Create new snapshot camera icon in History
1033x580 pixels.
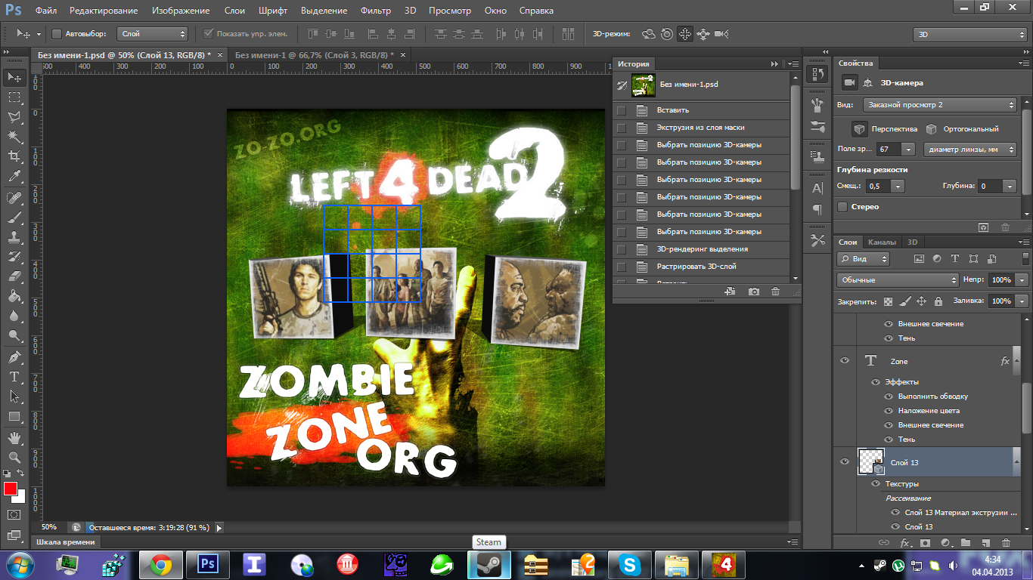point(753,292)
